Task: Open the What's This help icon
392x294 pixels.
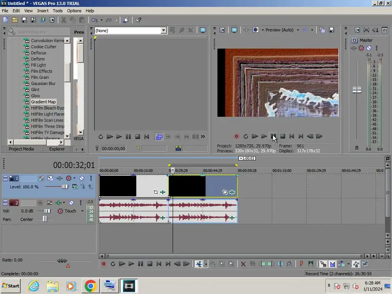Action: pyautogui.click(x=138, y=20)
